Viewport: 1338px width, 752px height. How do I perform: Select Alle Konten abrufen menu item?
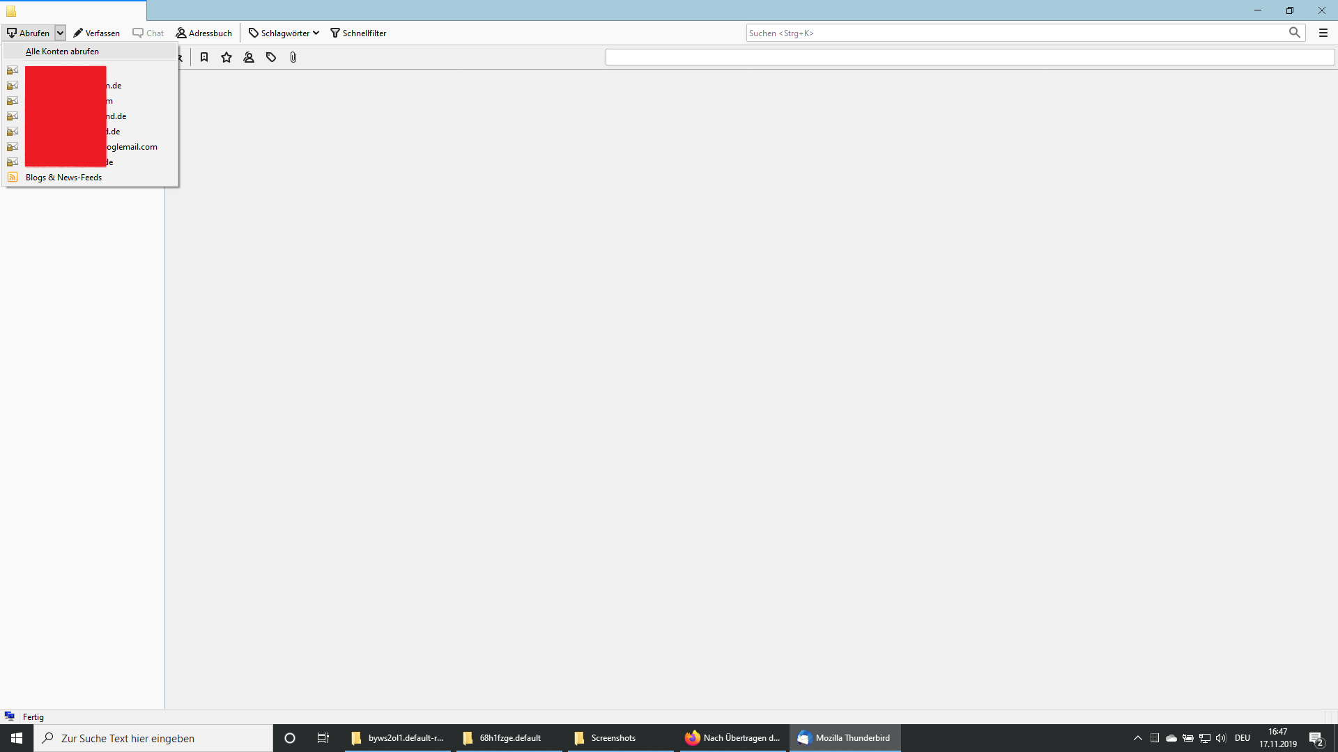(x=62, y=52)
